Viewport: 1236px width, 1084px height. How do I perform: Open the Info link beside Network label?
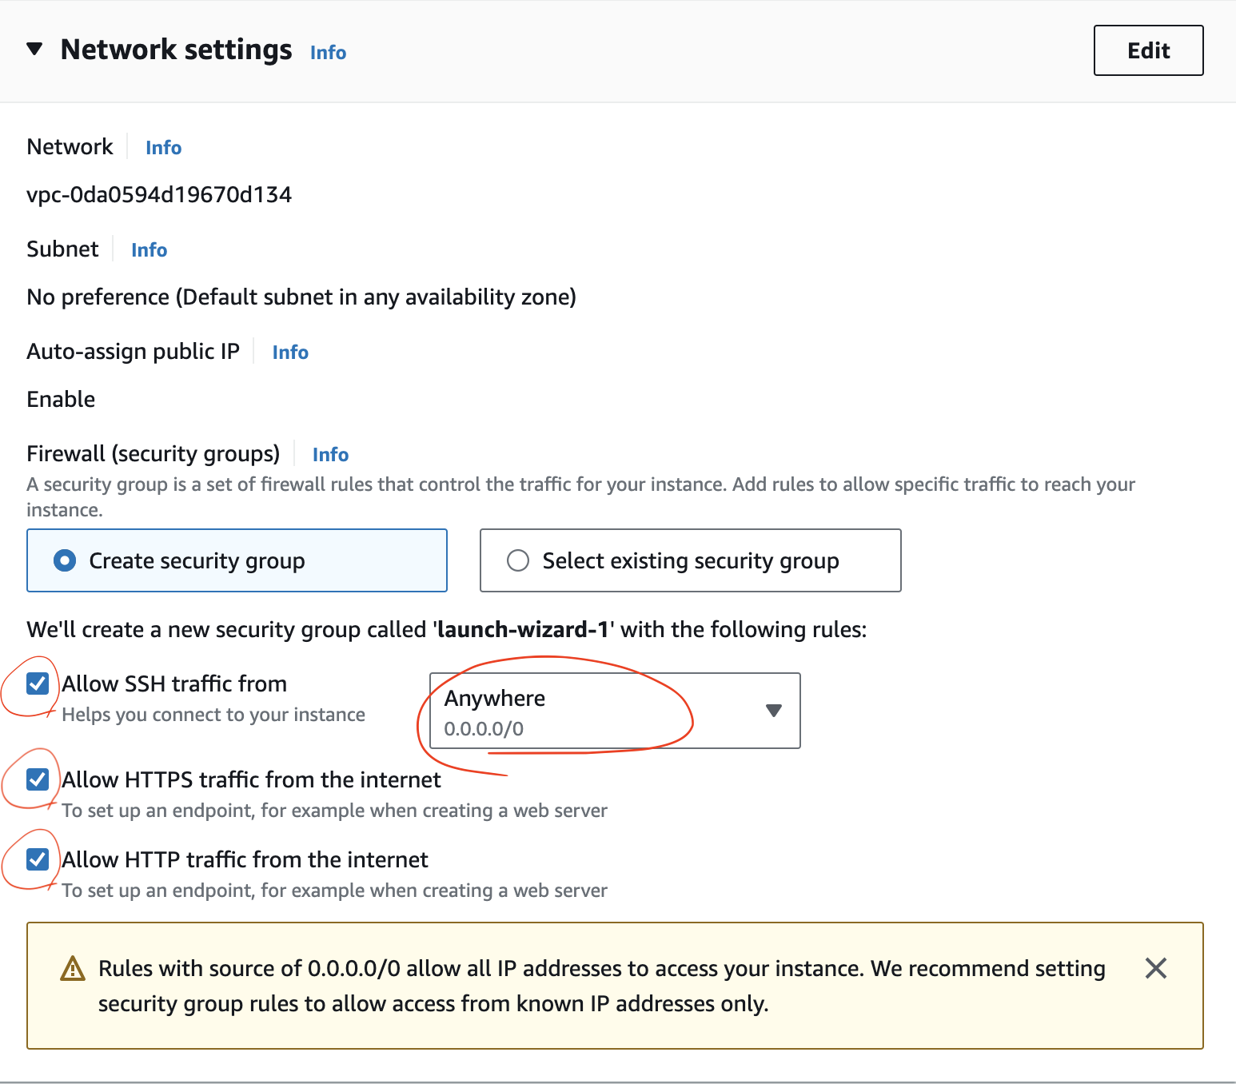[x=163, y=148]
